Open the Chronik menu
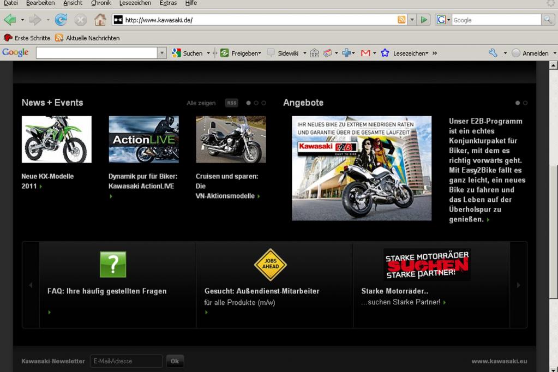Image resolution: width=558 pixels, height=372 pixels. pos(101,3)
